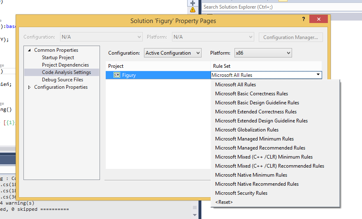Image resolution: width=362 pixels, height=219 pixels.
Task: Click the editor split-window handle icon
Action: click(x=193, y=3)
